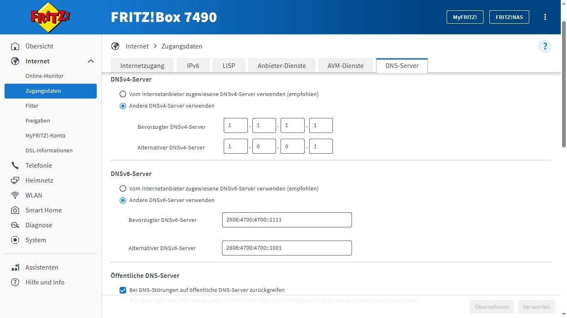
Task: Click the Assistenten icon
Action: click(15, 267)
